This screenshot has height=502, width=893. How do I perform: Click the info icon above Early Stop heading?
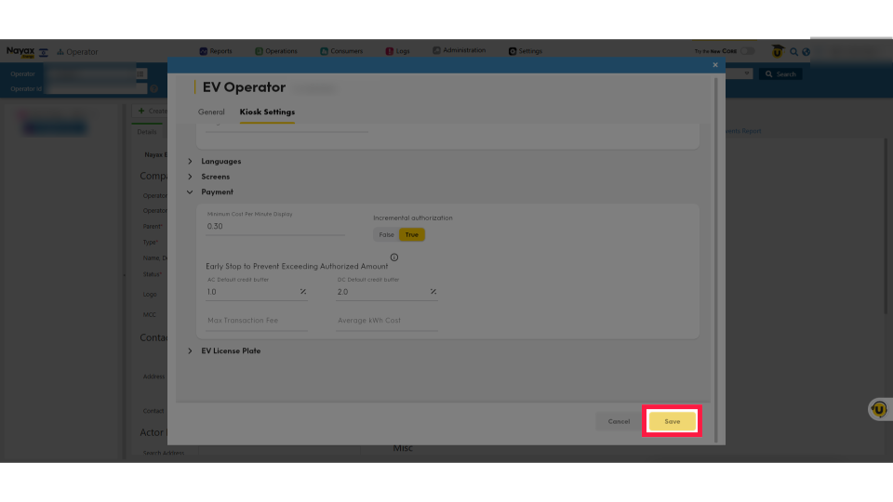[394, 258]
